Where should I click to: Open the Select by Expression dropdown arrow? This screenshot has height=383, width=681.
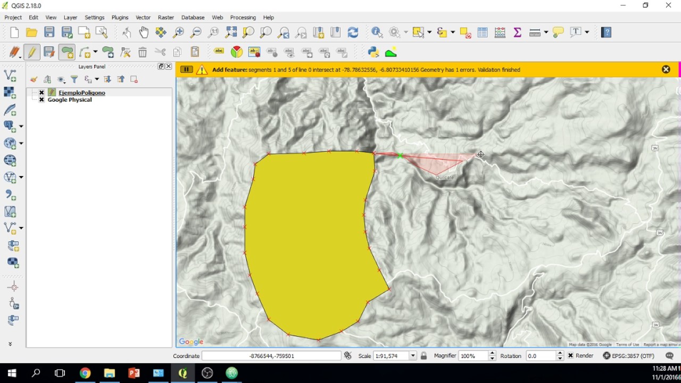click(453, 32)
